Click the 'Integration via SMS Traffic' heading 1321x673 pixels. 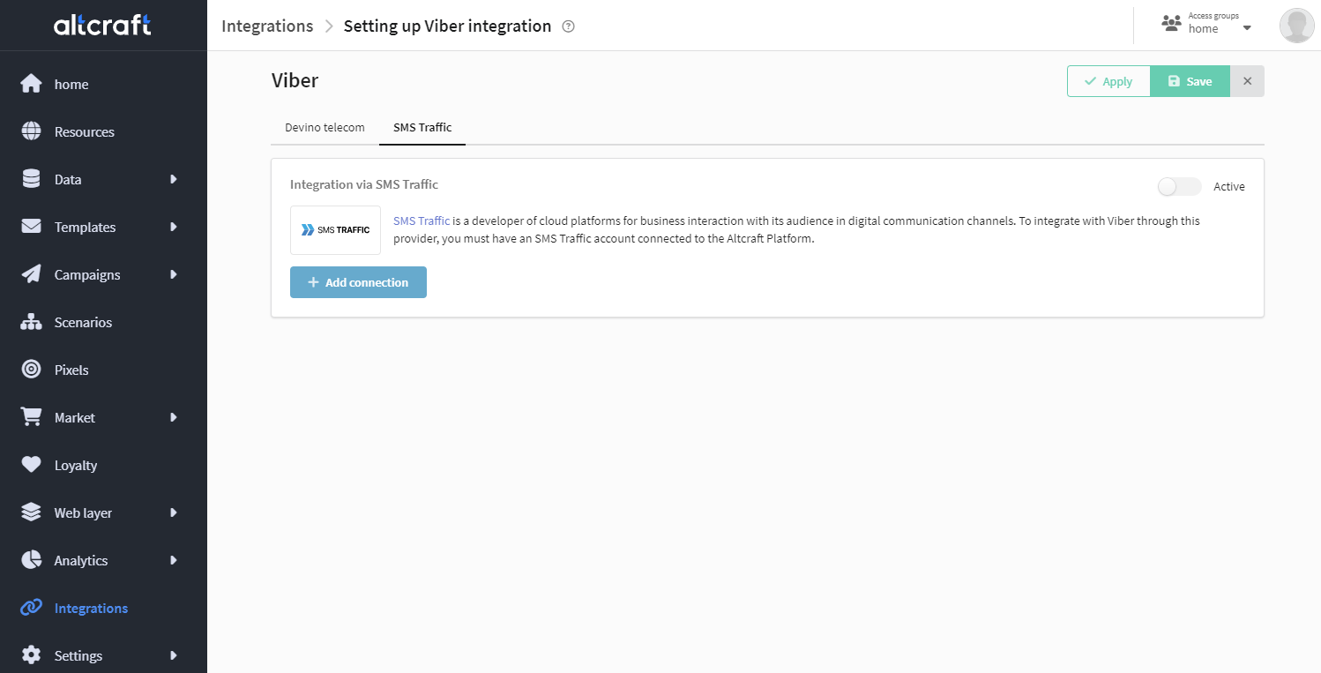click(364, 184)
